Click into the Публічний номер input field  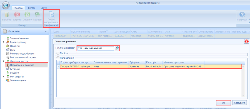(x=96, y=48)
